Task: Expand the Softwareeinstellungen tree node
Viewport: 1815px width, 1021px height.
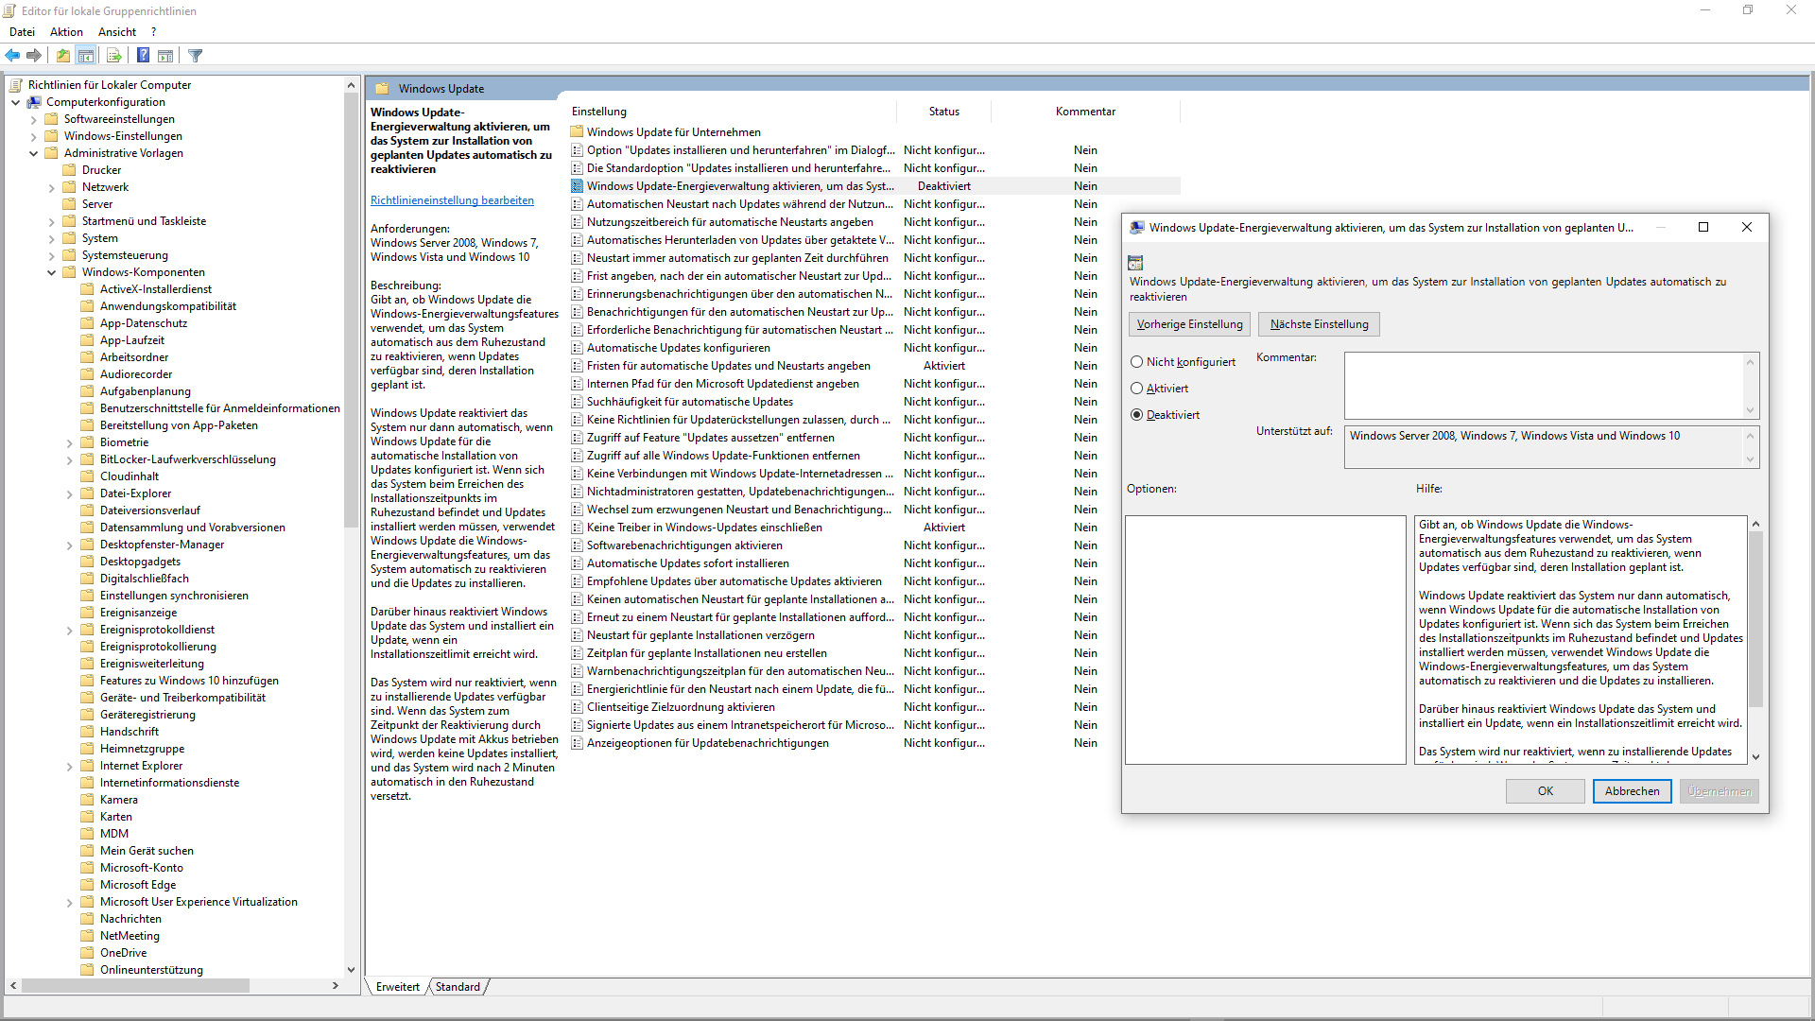Action: (x=34, y=120)
